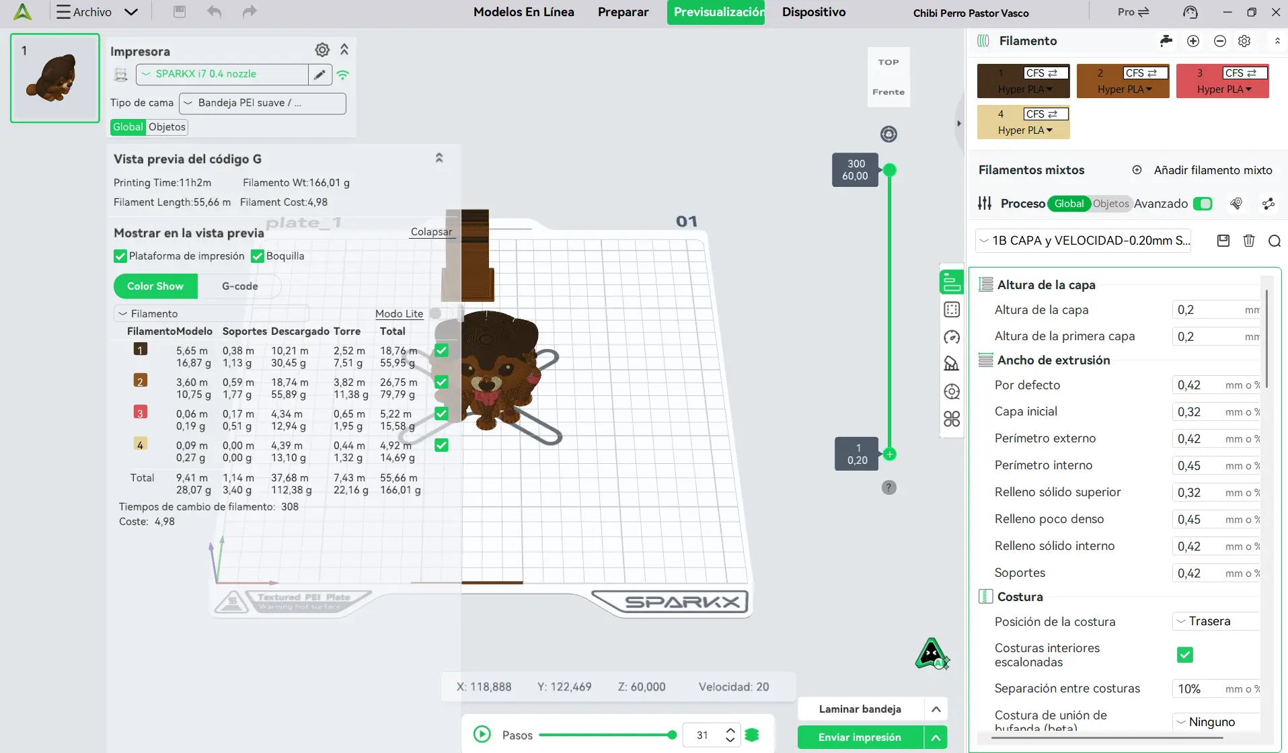Open the Impresora settings gear

322,50
